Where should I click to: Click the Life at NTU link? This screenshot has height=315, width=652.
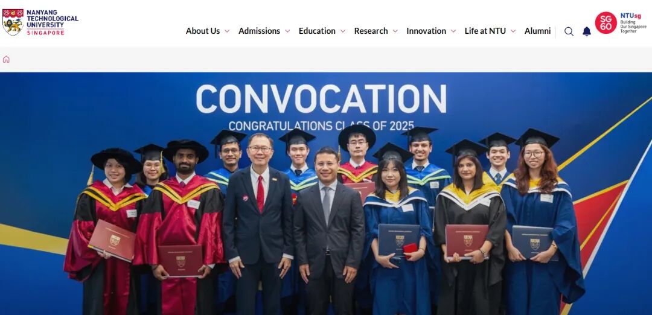pos(485,31)
